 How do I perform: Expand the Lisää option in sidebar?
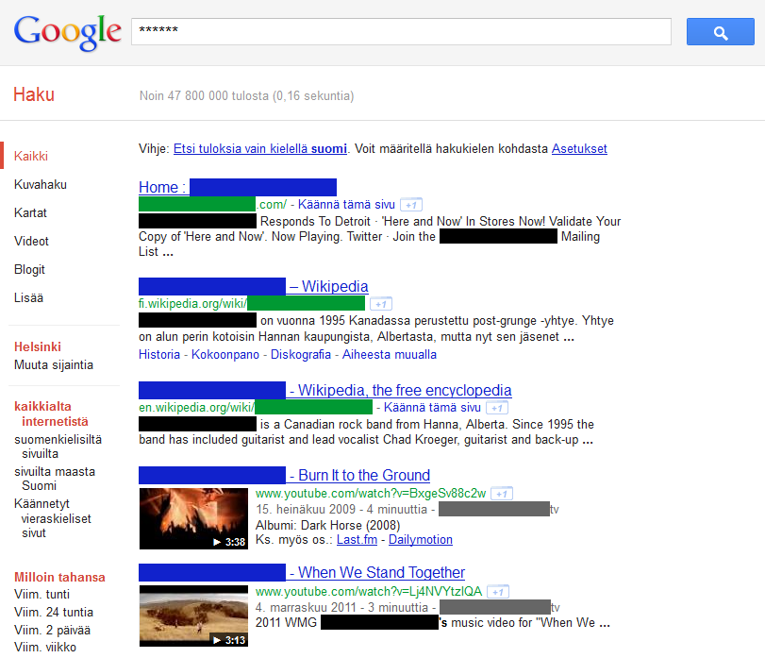(x=28, y=298)
